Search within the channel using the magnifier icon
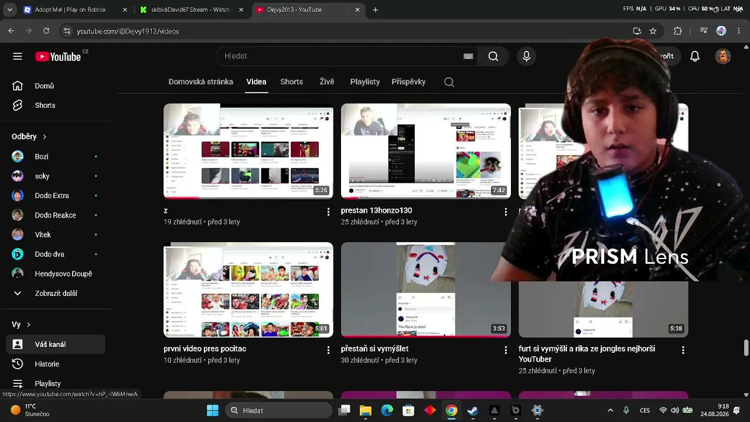Screen dimensions: 750x422 [x=449, y=82]
